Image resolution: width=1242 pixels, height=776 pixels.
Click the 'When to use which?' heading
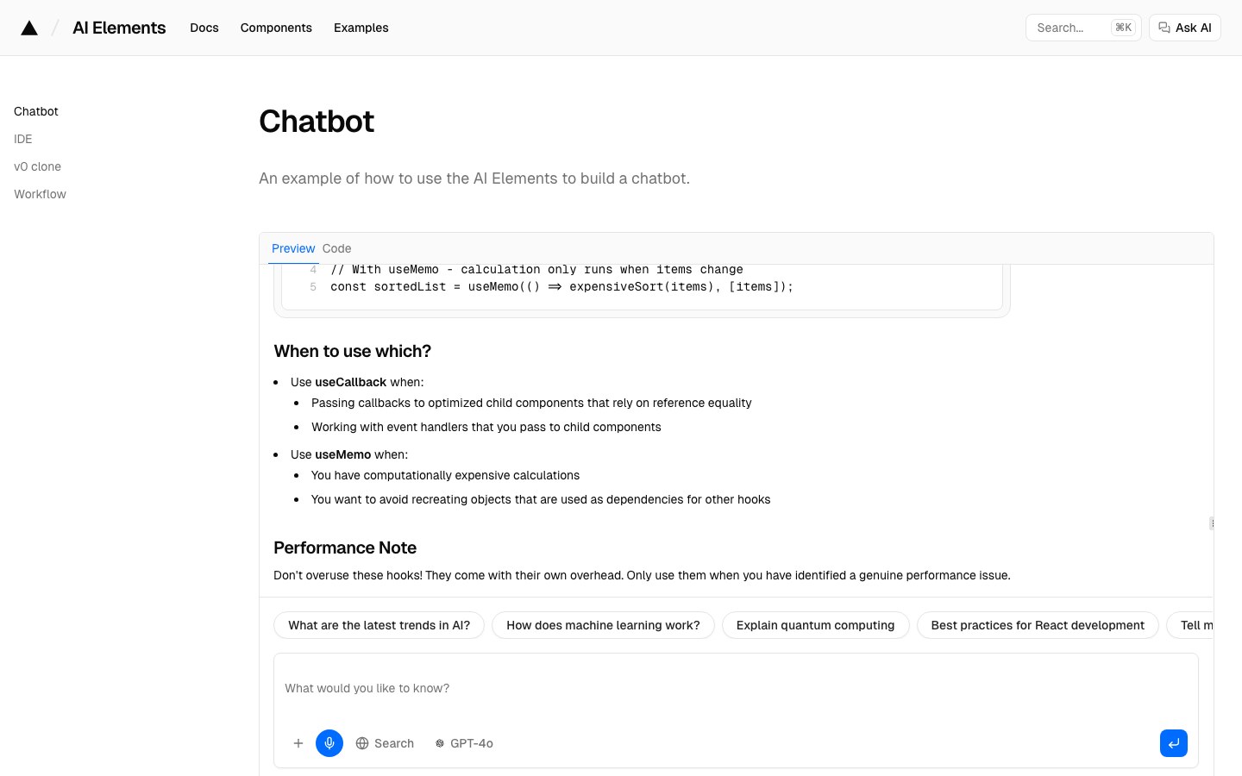(x=352, y=351)
